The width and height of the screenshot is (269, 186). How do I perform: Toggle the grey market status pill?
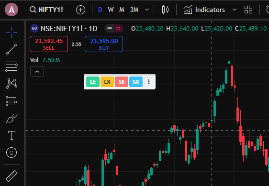(110, 28)
